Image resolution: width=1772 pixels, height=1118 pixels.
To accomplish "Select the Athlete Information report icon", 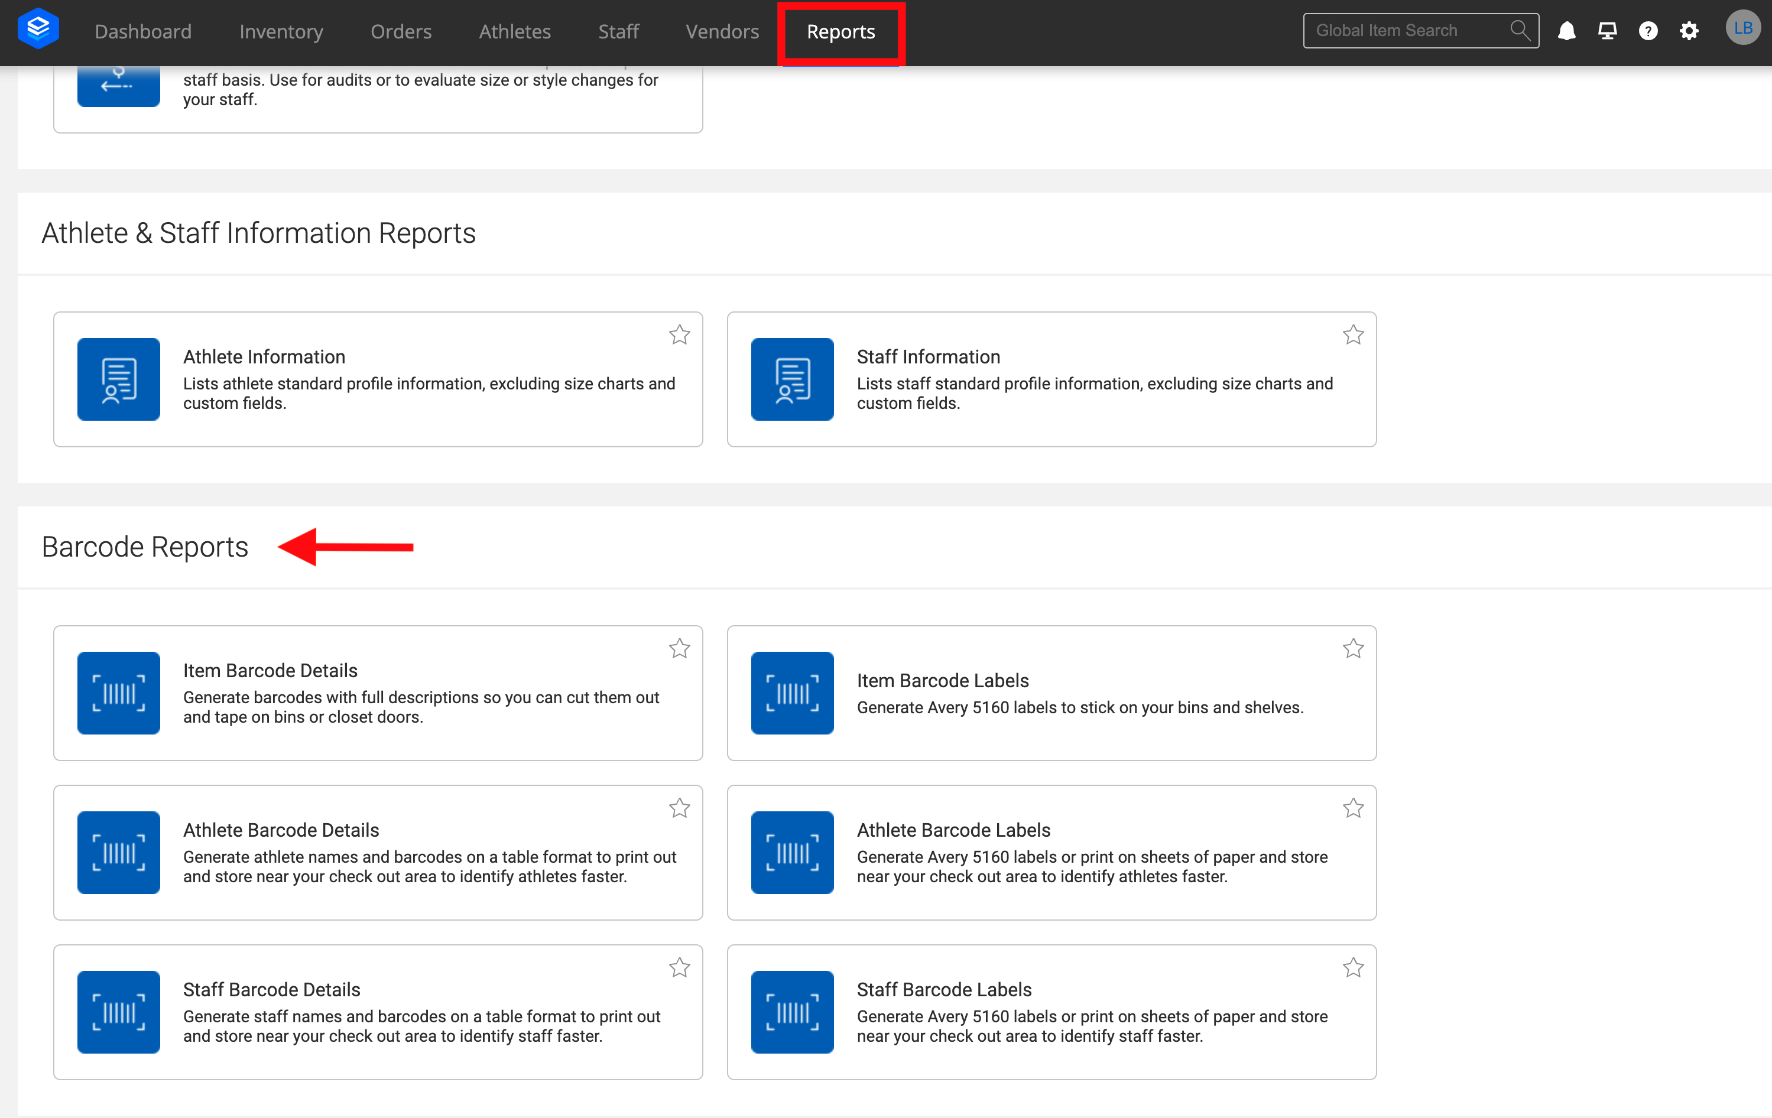I will click(118, 379).
